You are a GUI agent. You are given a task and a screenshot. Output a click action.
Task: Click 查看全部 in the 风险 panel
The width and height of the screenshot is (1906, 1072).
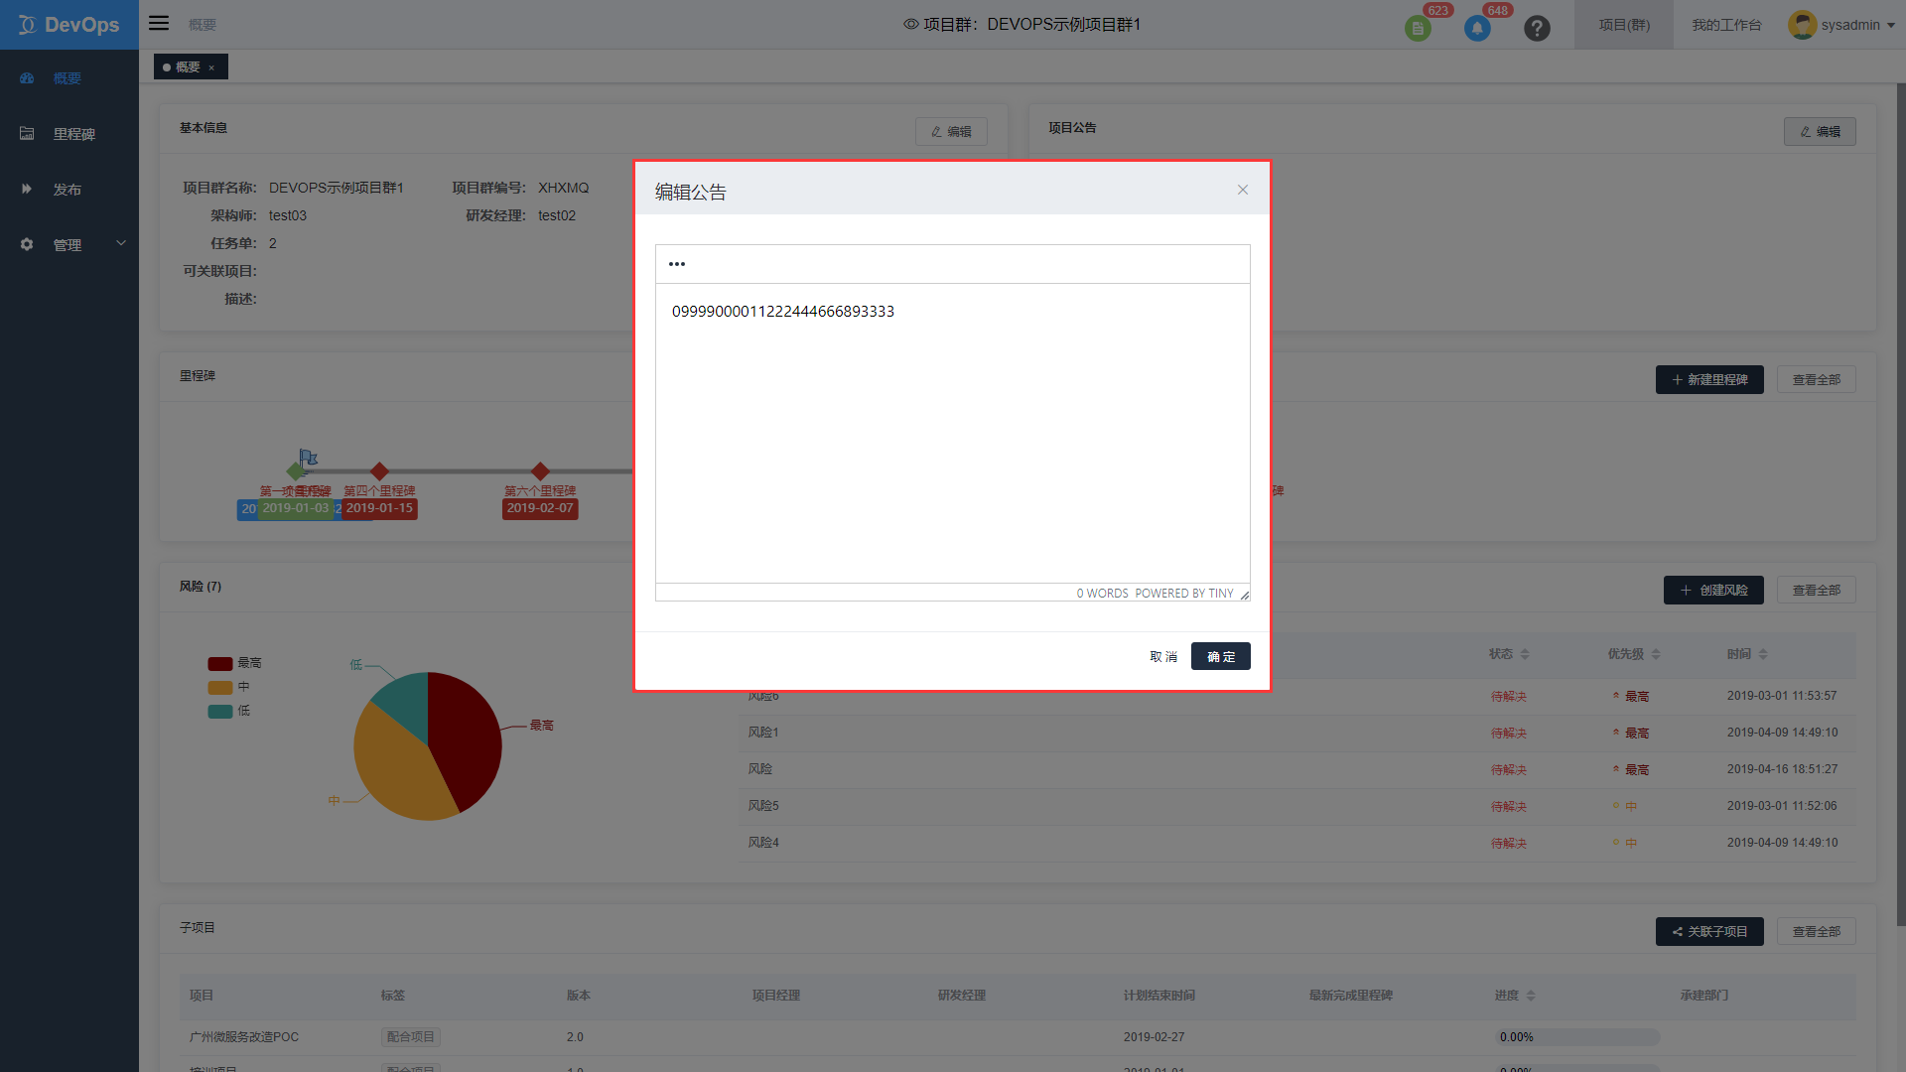click(x=1817, y=590)
